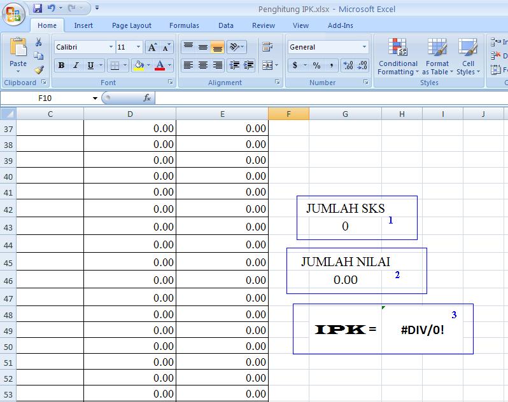Toggle bottom align in Alignment group
The width and height of the screenshot is (508, 402).
[x=217, y=47]
